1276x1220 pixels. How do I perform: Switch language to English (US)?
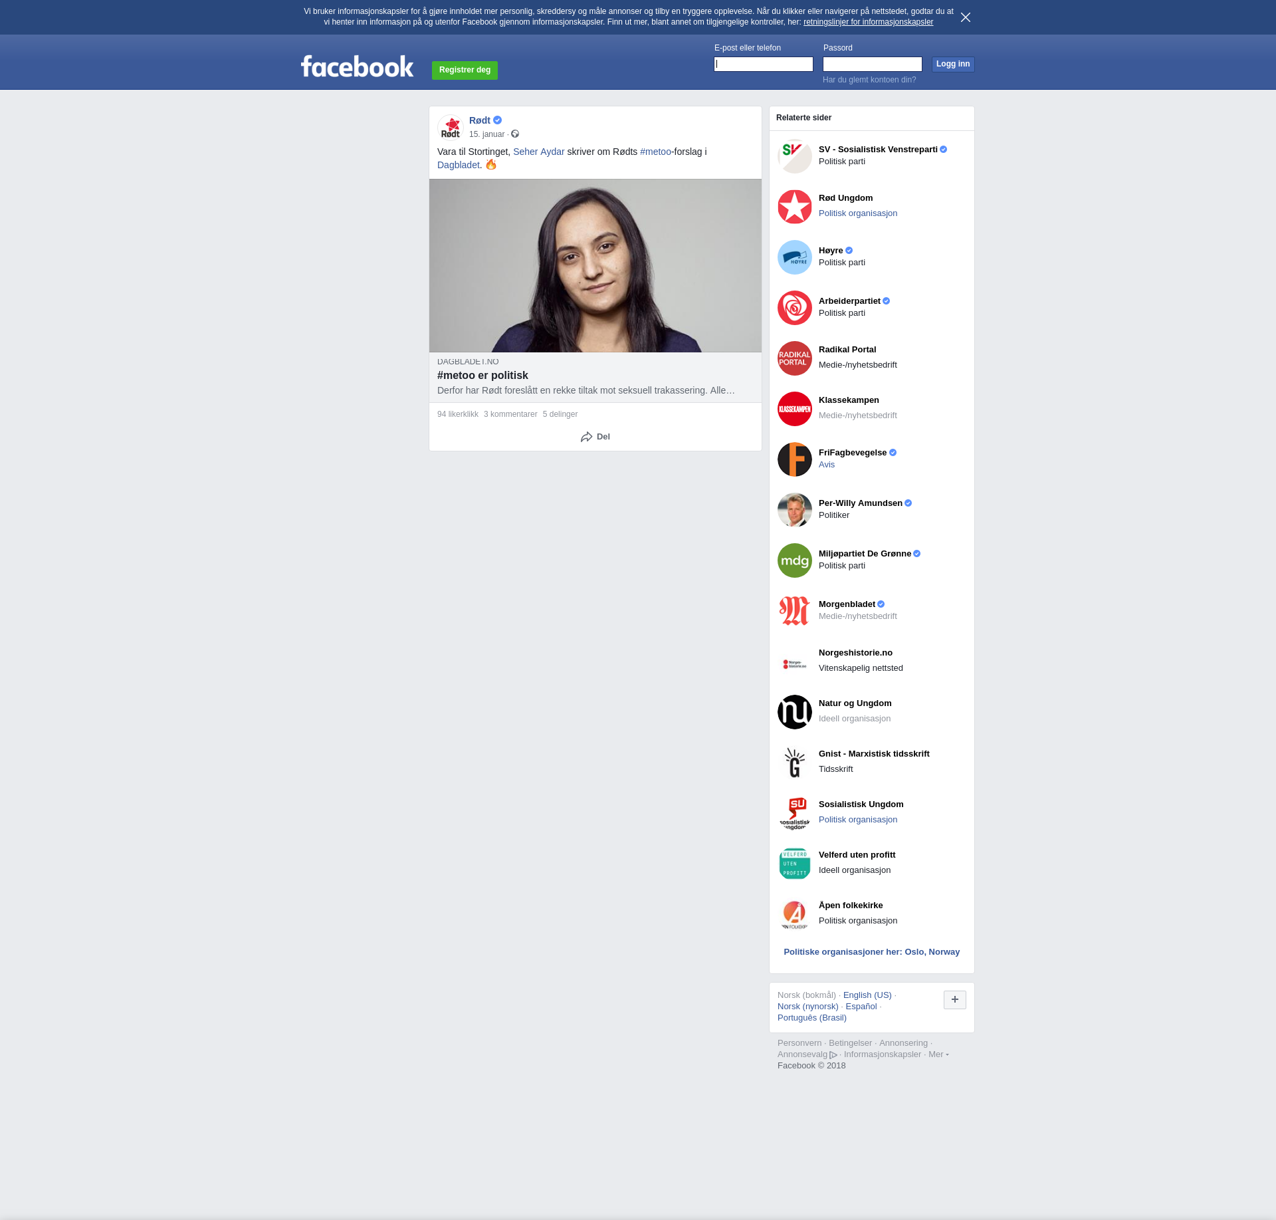pyautogui.click(x=867, y=995)
